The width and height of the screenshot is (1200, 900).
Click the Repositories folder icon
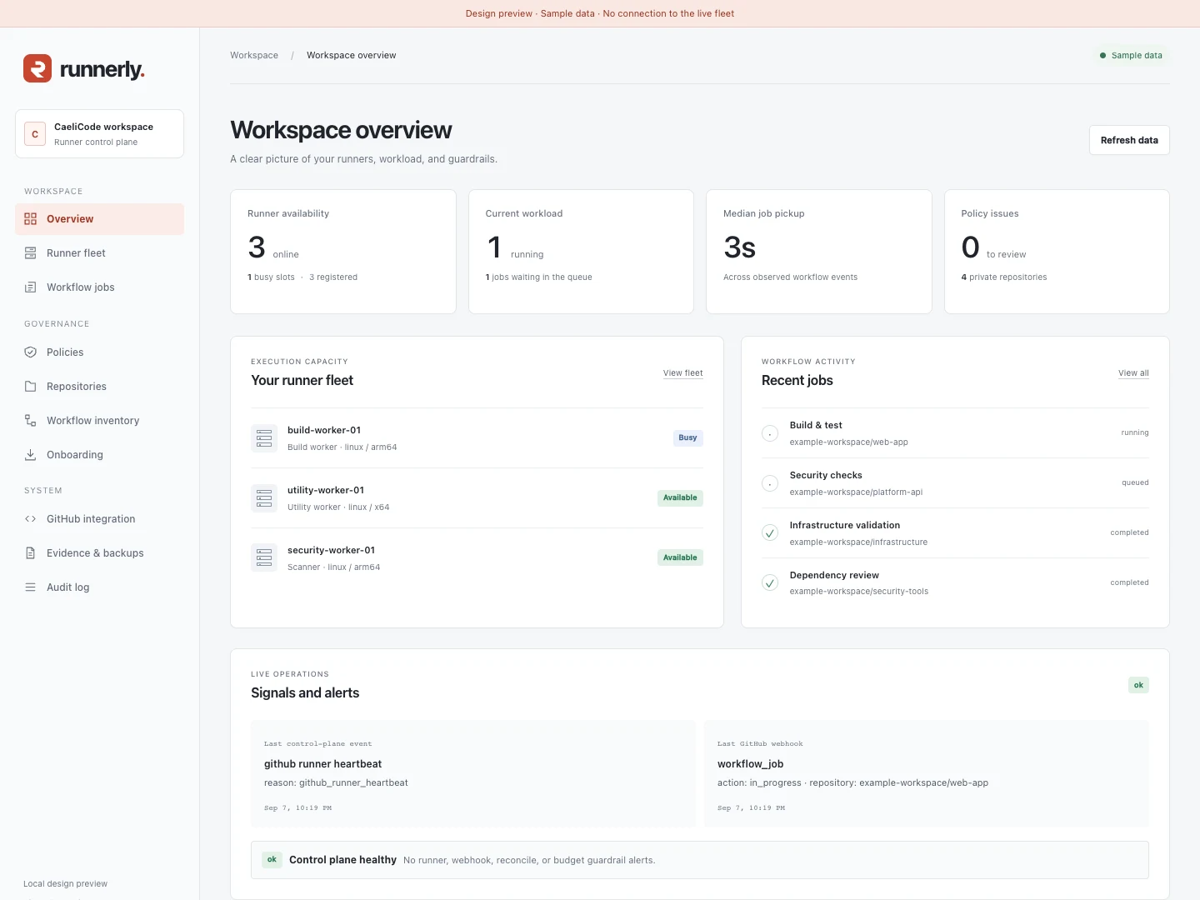(x=31, y=387)
